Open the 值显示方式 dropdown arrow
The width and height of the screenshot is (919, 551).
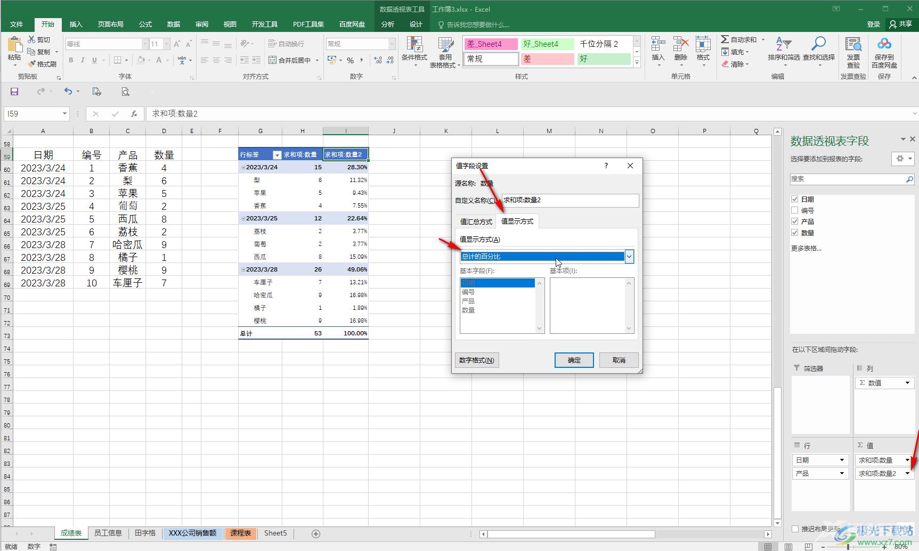(629, 257)
